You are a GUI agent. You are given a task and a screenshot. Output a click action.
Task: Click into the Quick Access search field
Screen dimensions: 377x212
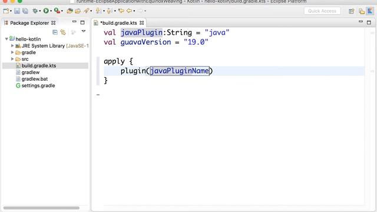tap(322, 11)
